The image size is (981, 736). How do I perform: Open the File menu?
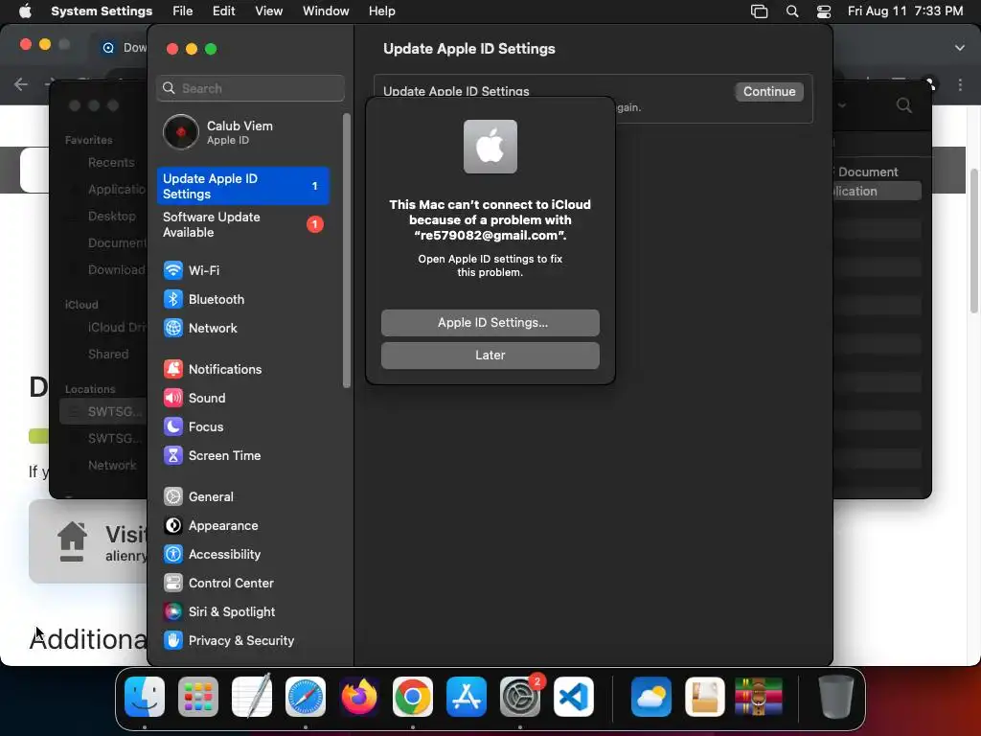[183, 11]
